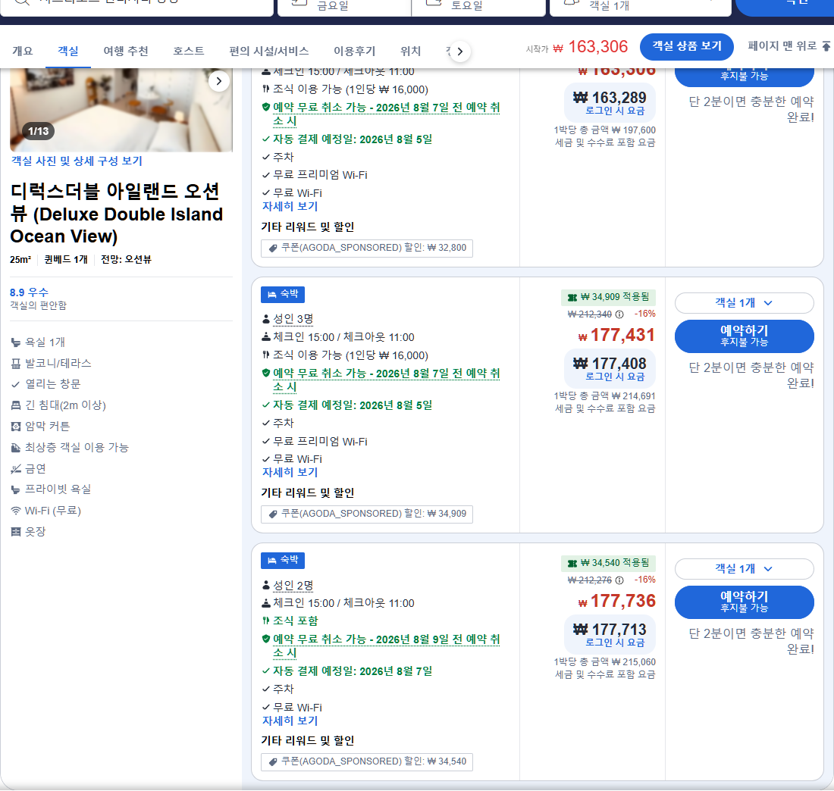Image resolution: width=834 pixels, height=791 pixels.
Task: Expand 객실 1개 dropdown for ₩177,736 offer
Action: (x=744, y=569)
